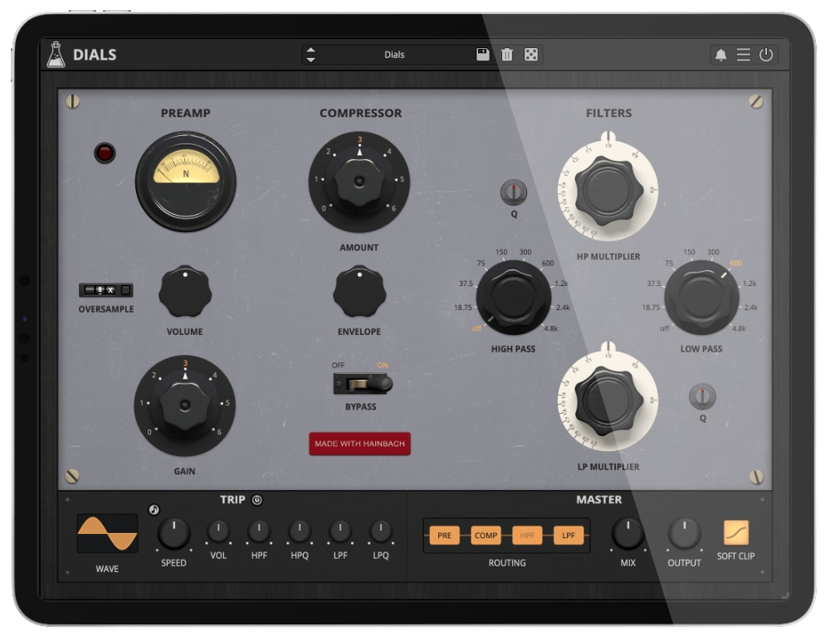The width and height of the screenshot is (830, 636).
Task: Click position 5 on the AMOUNT dial
Action: [x=402, y=179]
